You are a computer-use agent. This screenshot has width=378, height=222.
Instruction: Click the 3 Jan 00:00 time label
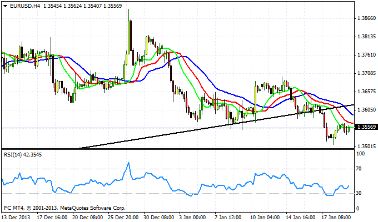click(192, 218)
